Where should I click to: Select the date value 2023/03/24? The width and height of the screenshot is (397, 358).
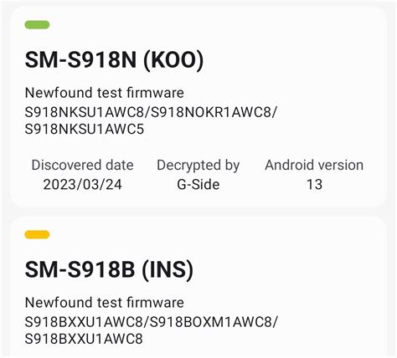[x=83, y=185]
